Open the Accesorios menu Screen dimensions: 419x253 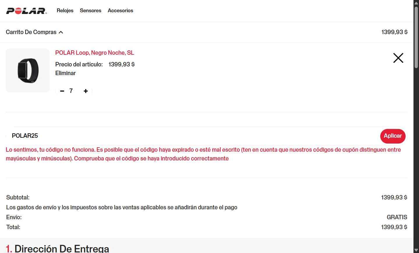point(120,10)
